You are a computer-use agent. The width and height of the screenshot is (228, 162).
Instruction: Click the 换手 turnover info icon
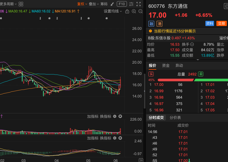pos(192,44)
